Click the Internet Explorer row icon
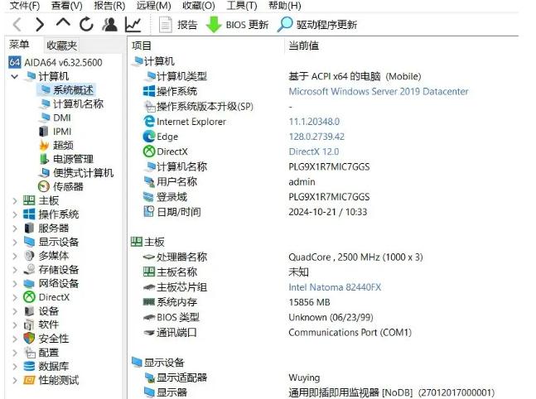Viewport: 536px width, 399px height. coord(149,121)
